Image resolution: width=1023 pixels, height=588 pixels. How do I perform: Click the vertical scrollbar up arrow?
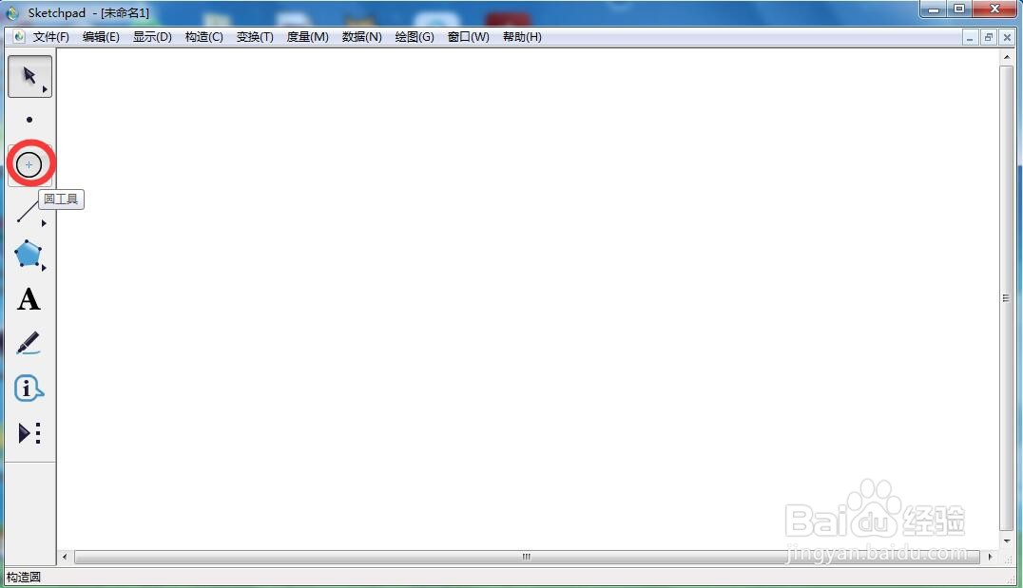pyautogui.click(x=1007, y=57)
